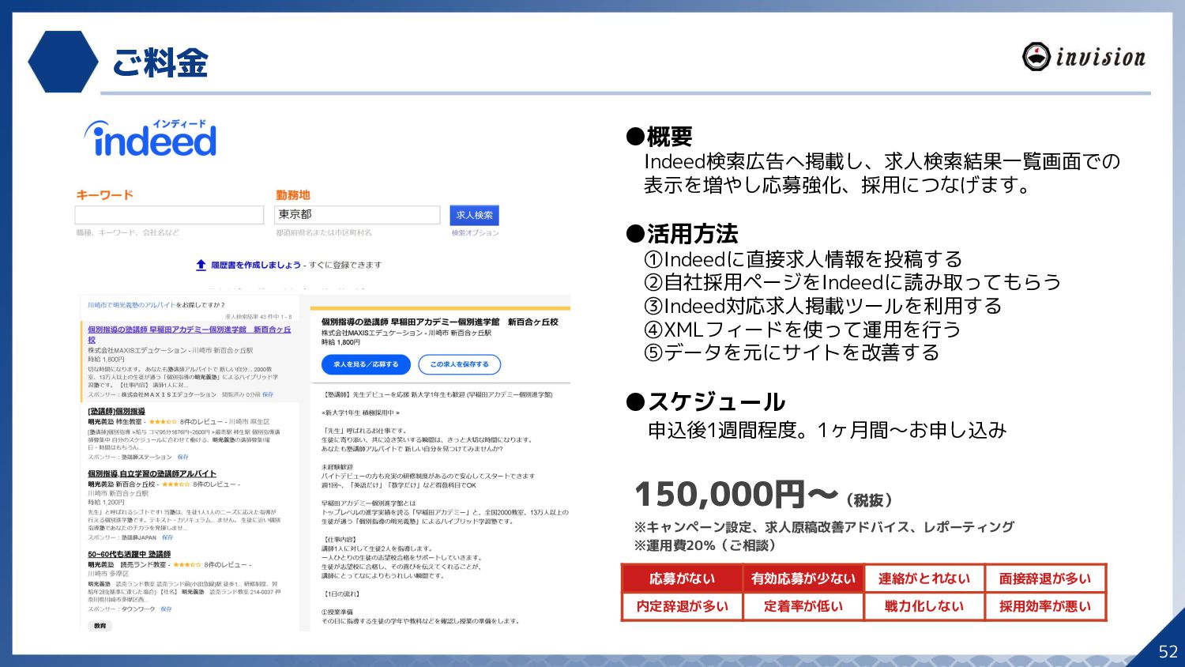Click the 有効応募が少ない red cell
The width and height of the screenshot is (1185, 667).
point(803,578)
